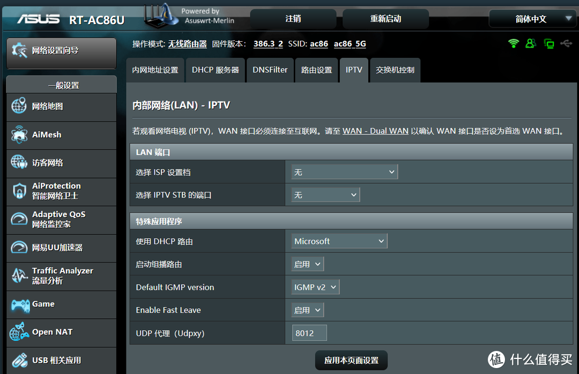The image size is (579, 374).
Task: Switch to the DNSFilter tab
Action: [x=270, y=70]
